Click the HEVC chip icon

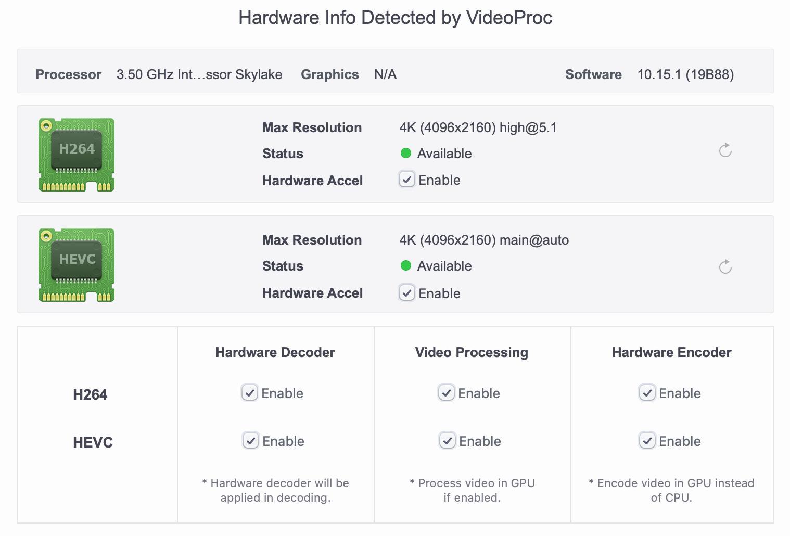[x=77, y=265]
